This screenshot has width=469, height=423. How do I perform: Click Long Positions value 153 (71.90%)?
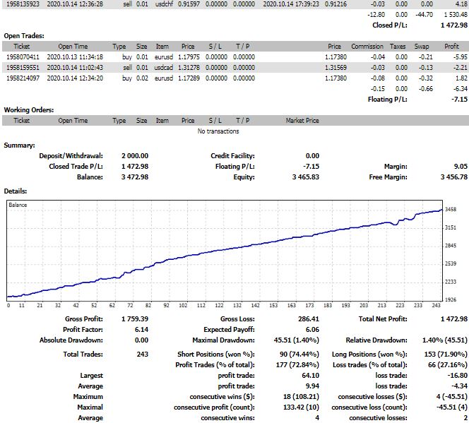click(x=446, y=355)
